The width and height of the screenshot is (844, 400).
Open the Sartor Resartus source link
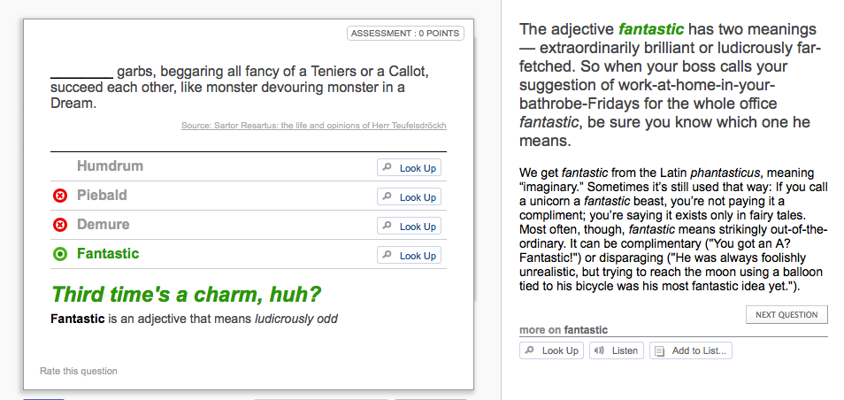point(314,126)
